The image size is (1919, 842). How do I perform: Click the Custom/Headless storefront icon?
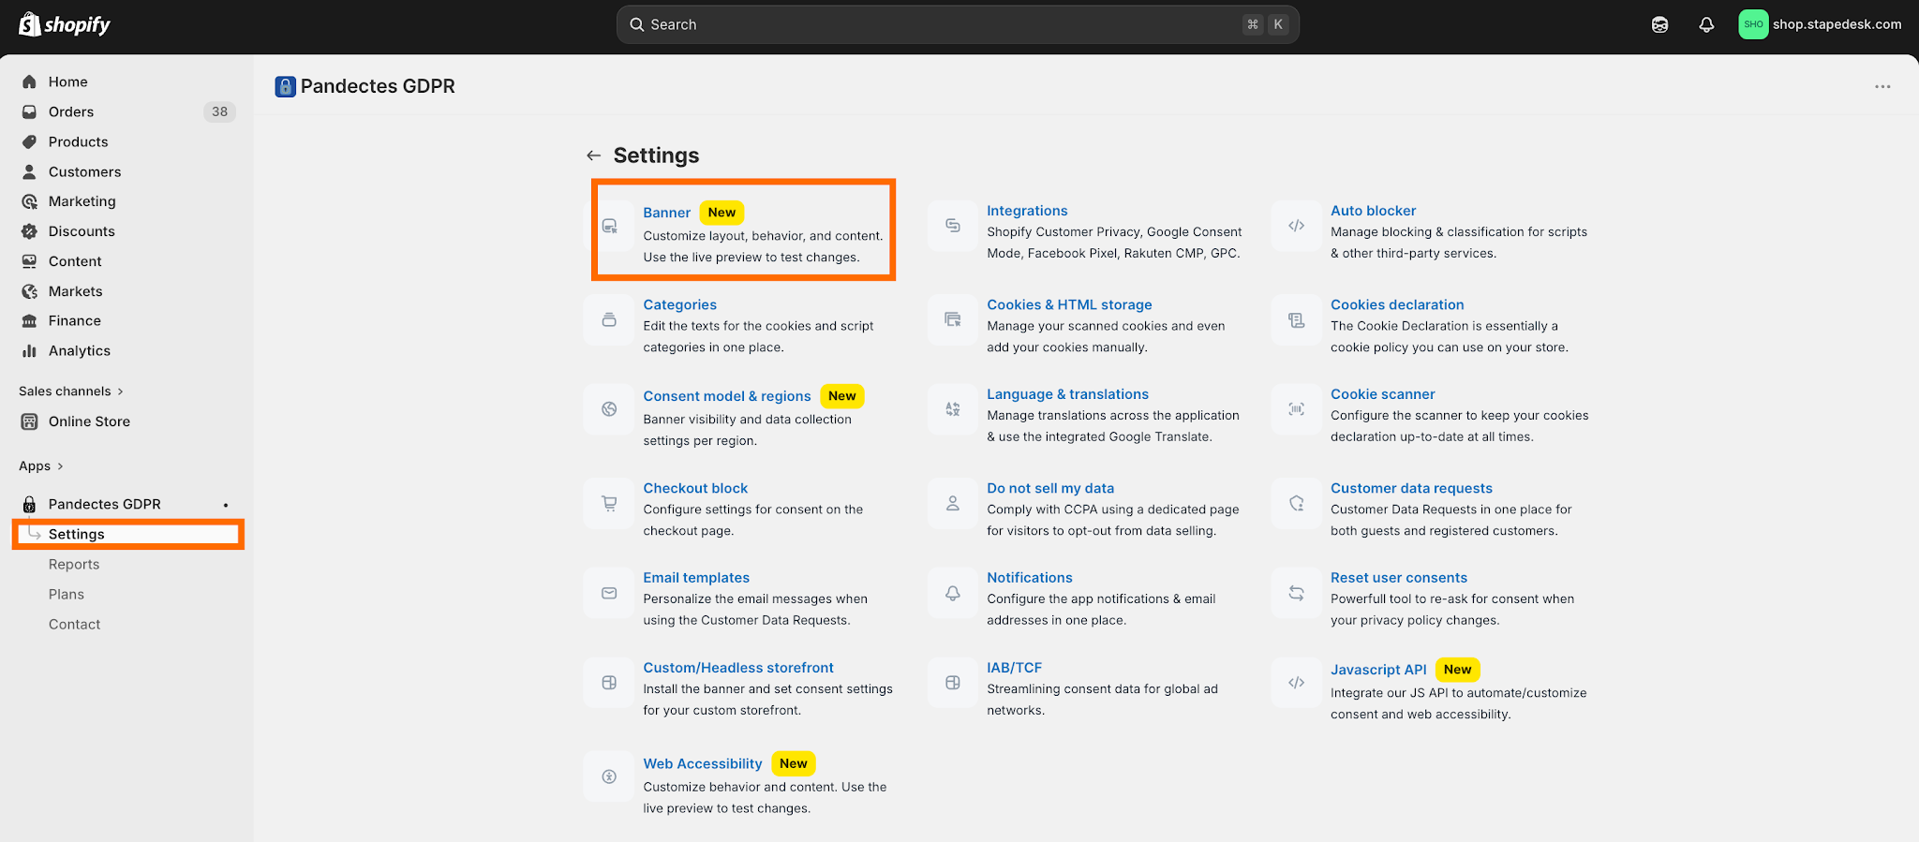coord(609,683)
